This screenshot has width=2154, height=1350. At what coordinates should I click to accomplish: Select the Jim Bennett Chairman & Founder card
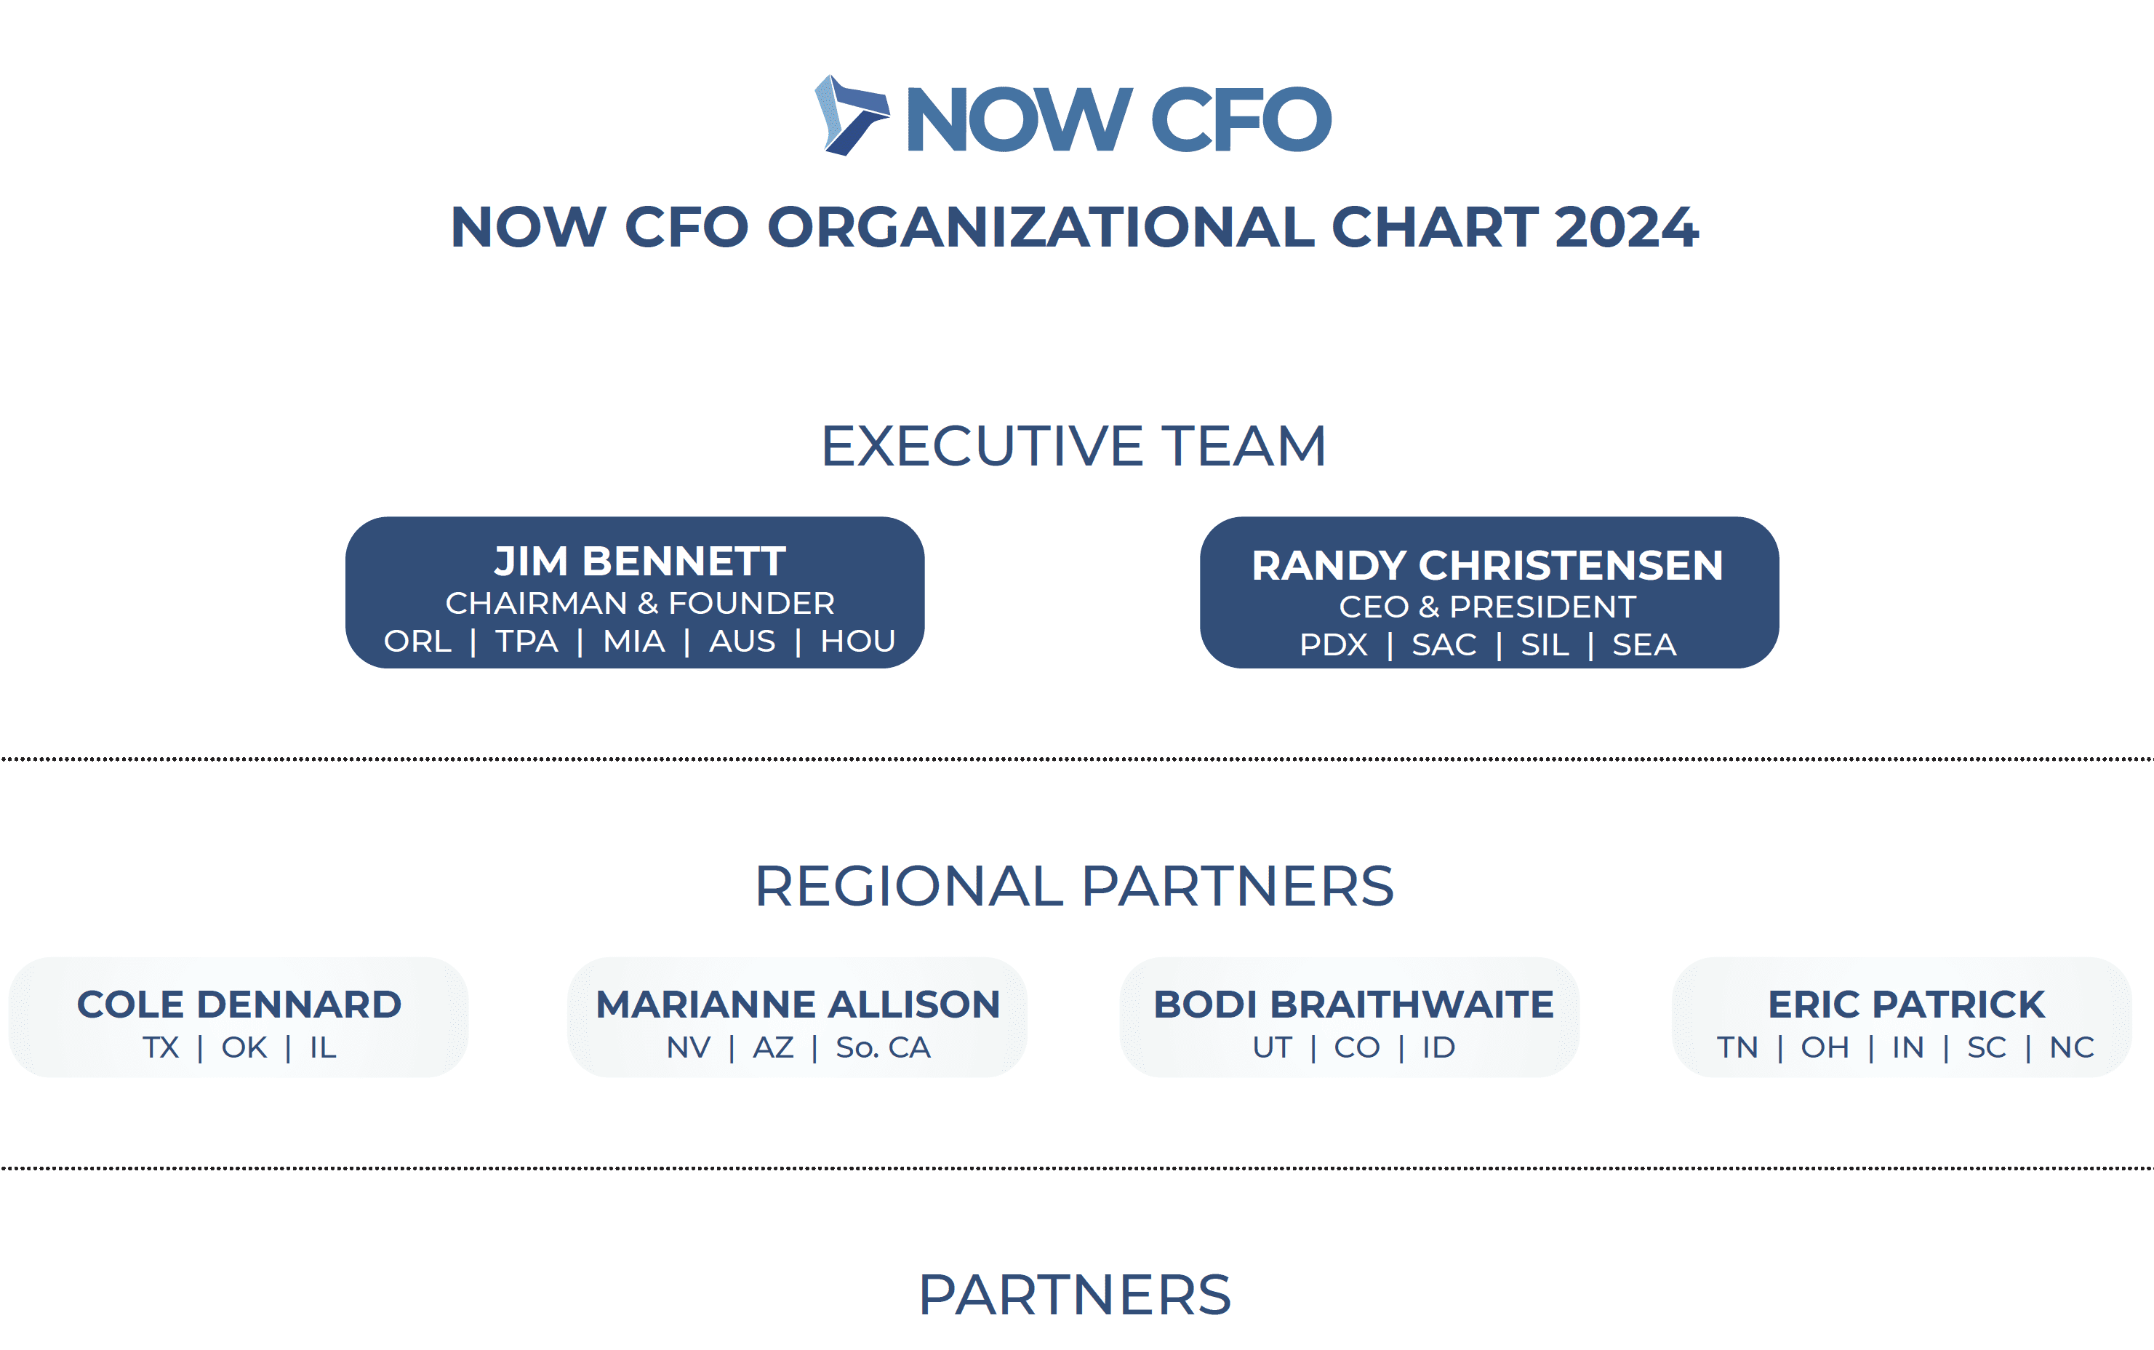pos(635,592)
